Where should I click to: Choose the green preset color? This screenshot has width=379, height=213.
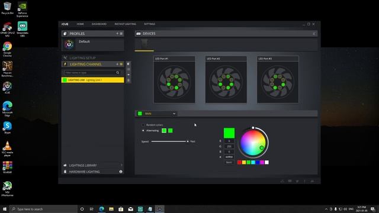[x=249, y=162]
